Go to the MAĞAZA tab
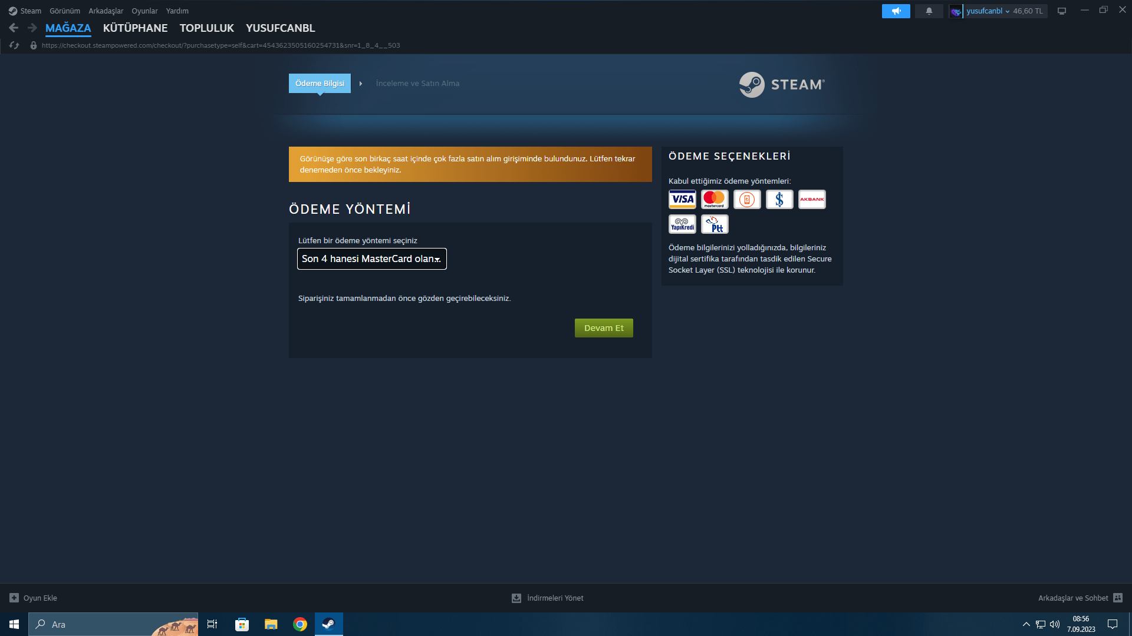1132x636 pixels. tap(68, 28)
